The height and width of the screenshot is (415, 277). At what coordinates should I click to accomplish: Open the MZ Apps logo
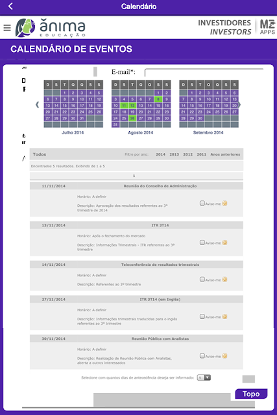pyautogui.click(x=267, y=27)
